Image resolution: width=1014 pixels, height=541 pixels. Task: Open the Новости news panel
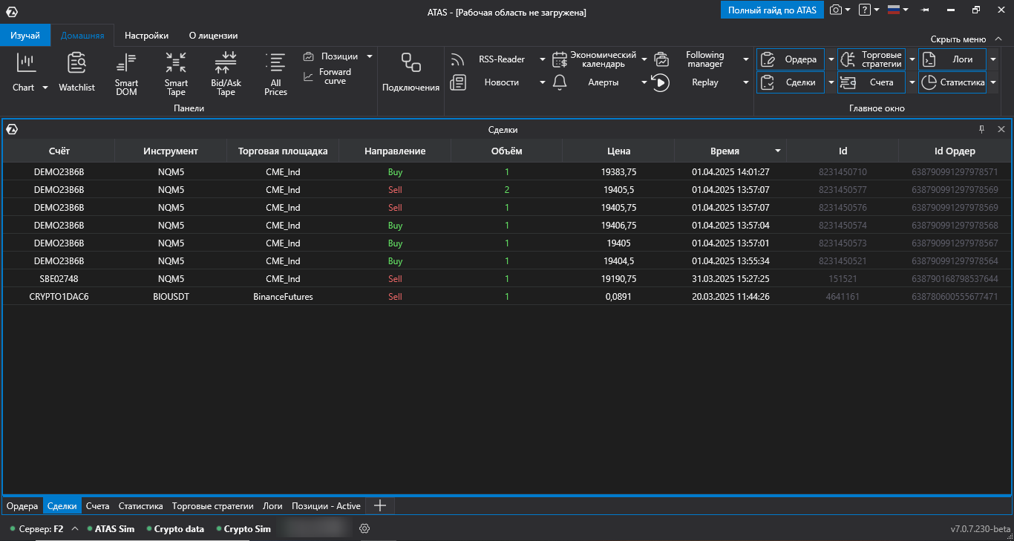491,82
